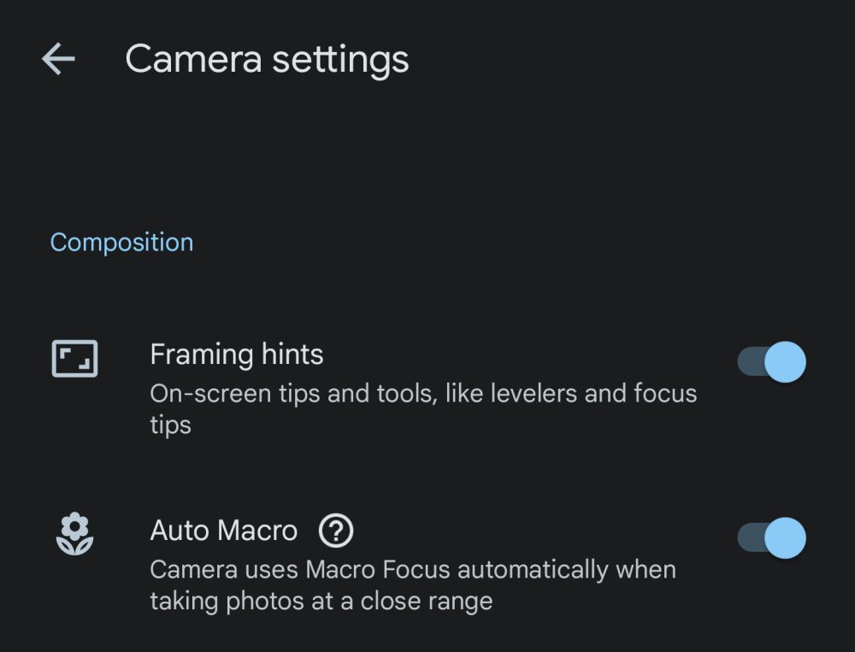Click the Camera settings page title

[x=267, y=60]
